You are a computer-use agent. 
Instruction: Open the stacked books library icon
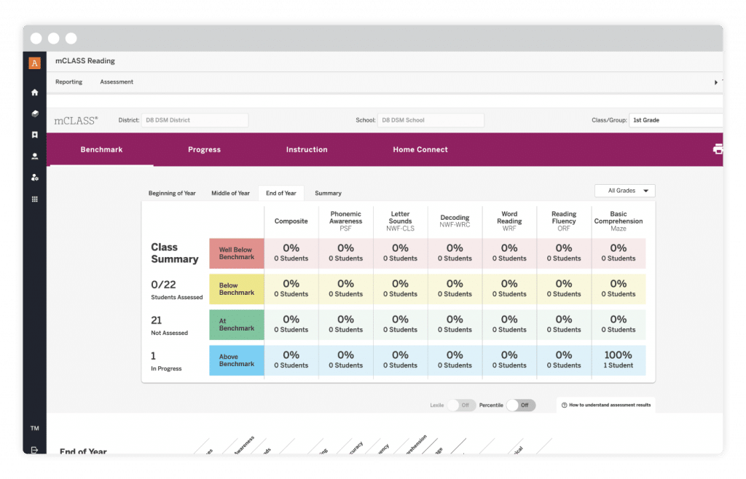(x=35, y=114)
